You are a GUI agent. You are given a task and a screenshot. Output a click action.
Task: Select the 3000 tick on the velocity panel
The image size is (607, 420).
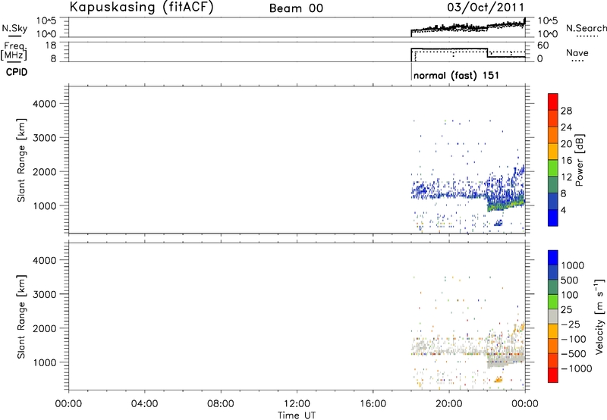(44, 294)
